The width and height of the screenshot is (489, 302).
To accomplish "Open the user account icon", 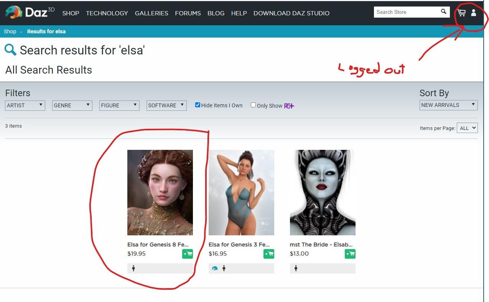I will point(474,13).
